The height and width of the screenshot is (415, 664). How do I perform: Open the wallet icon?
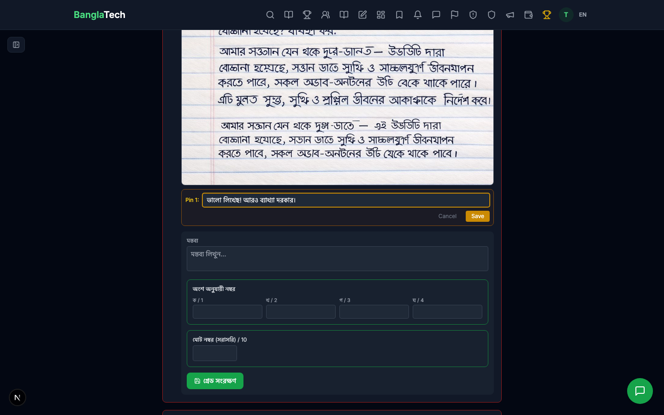coord(528,15)
